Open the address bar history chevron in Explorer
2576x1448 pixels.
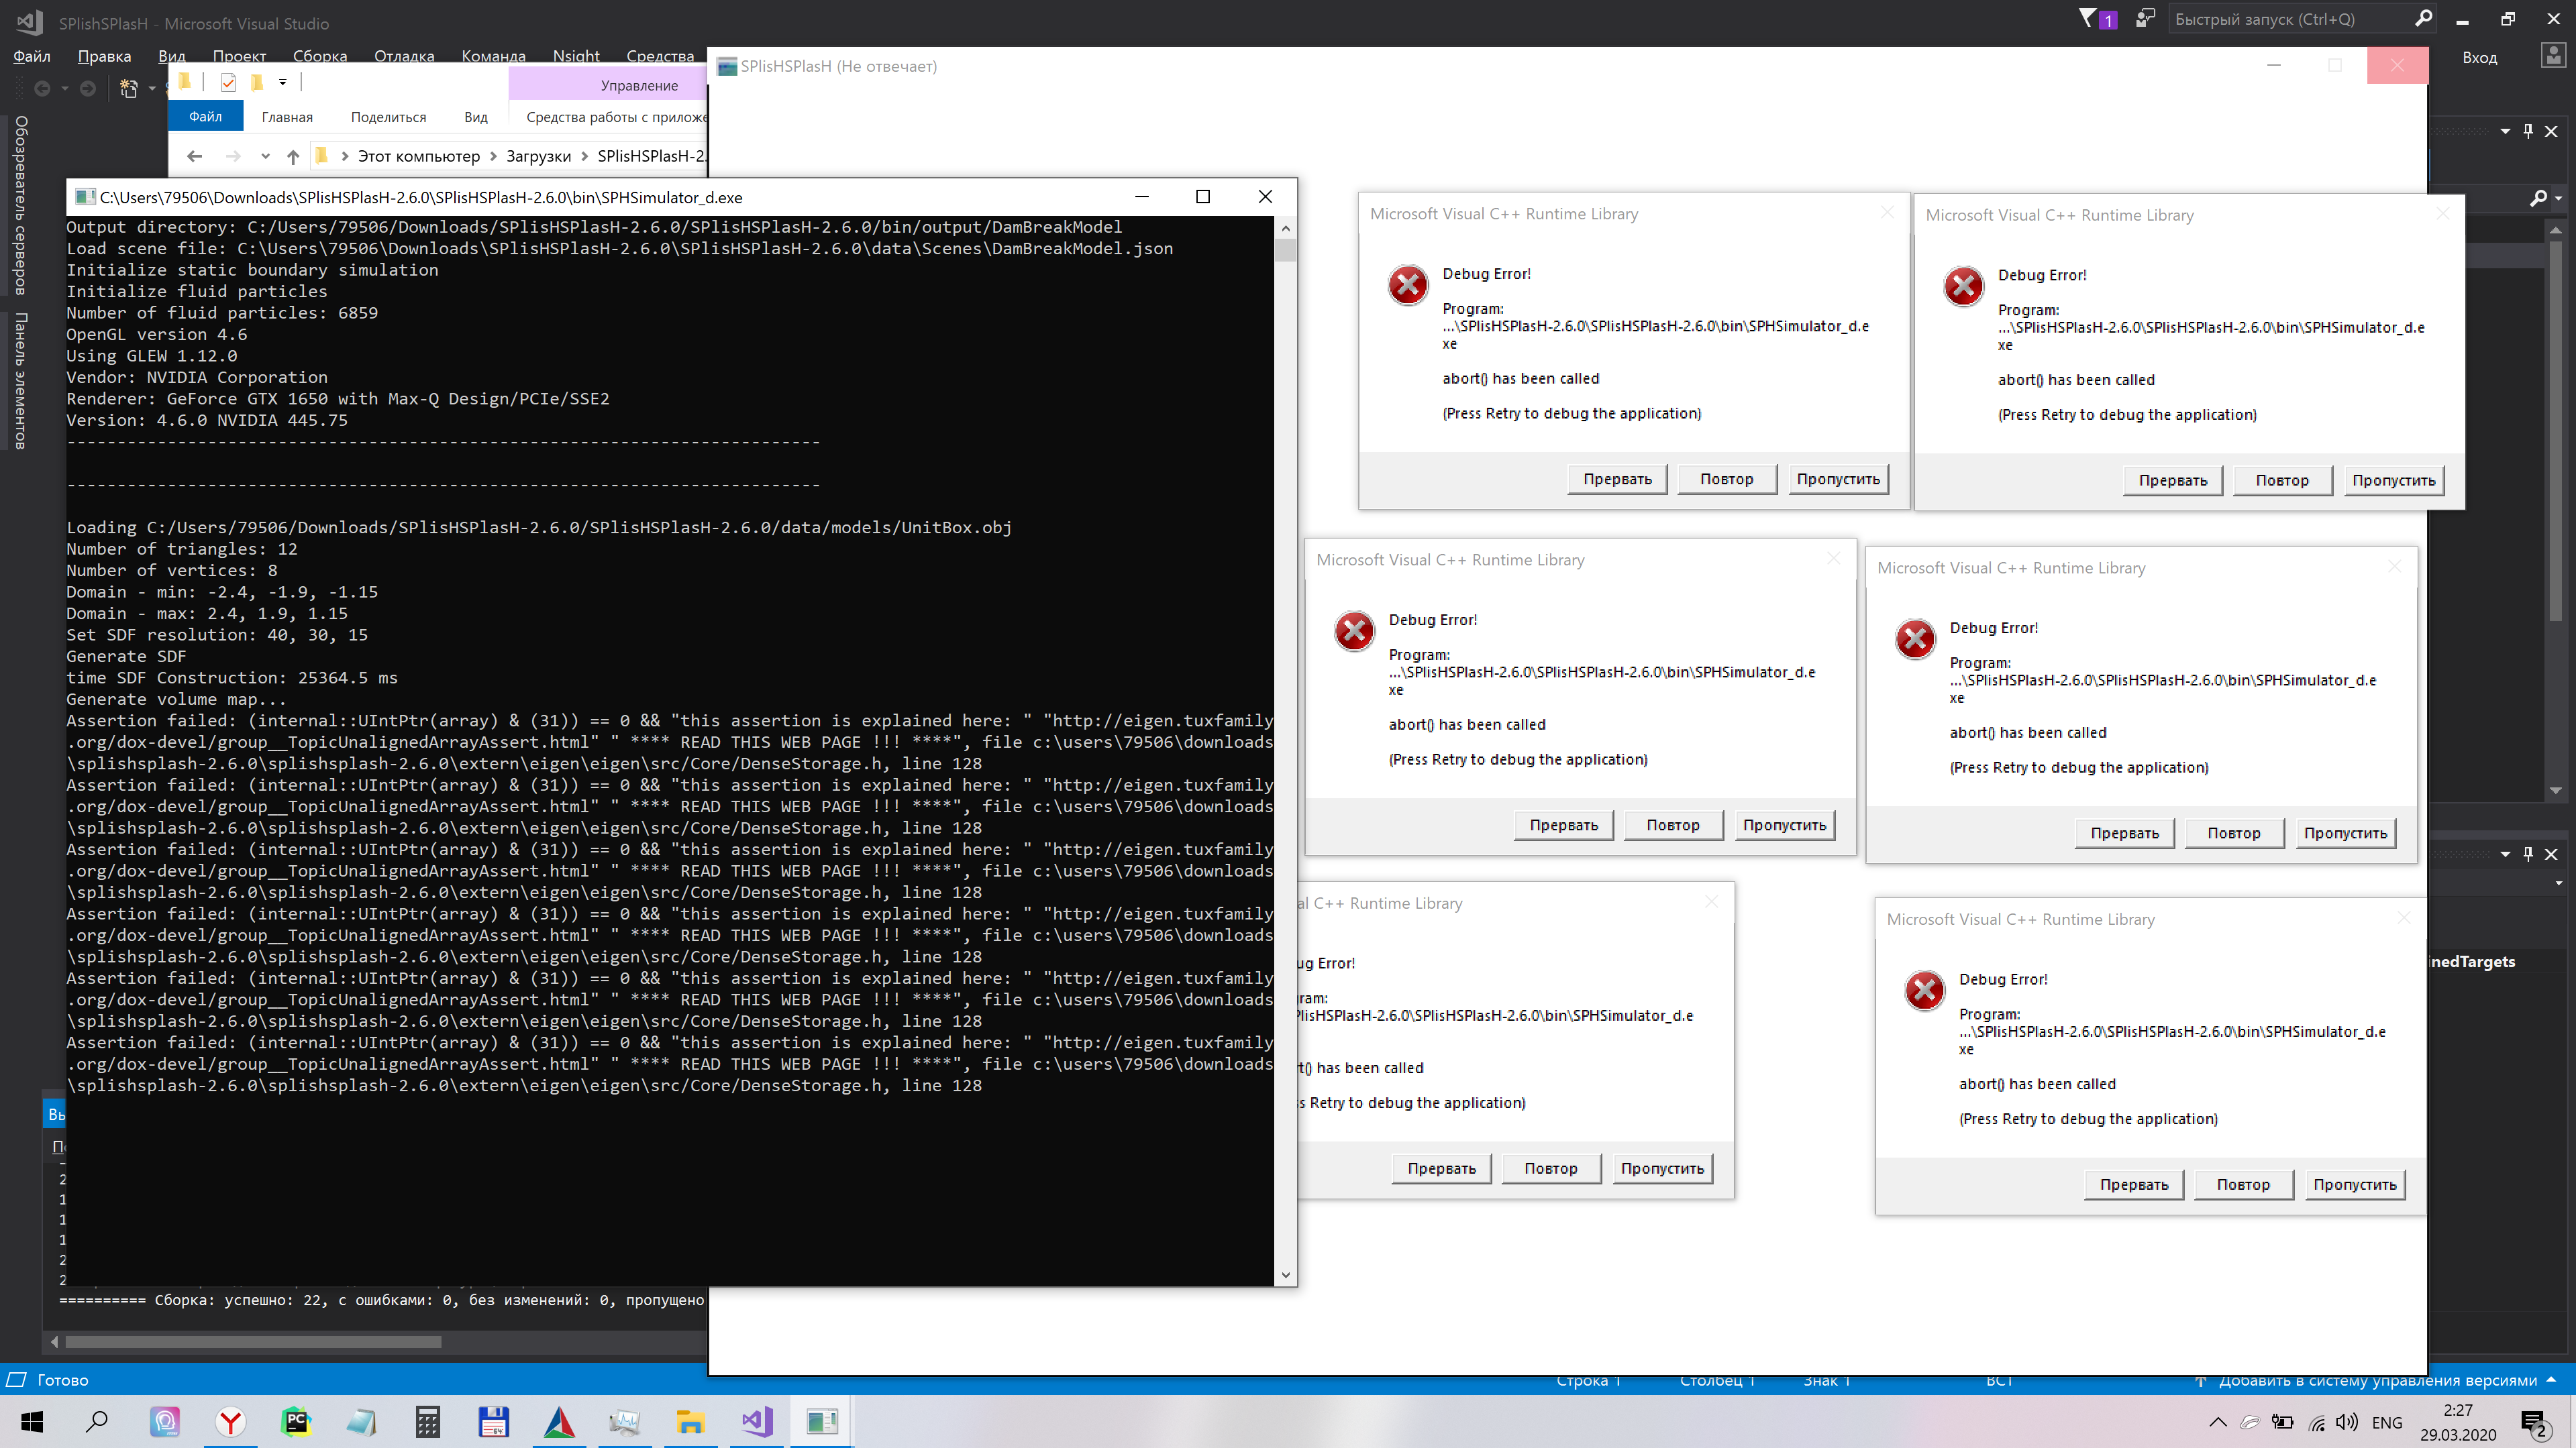(265, 156)
